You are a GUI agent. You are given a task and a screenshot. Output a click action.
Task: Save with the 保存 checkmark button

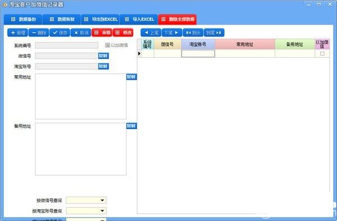[60, 33]
